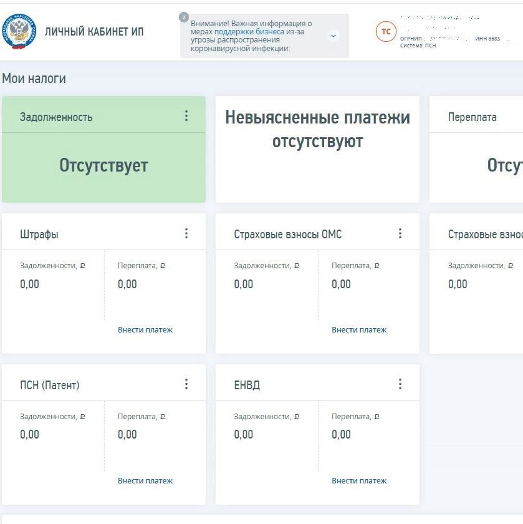The width and height of the screenshot is (523, 524).
Task: Open three-dot menu on Штрафы card
Action: click(186, 233)
